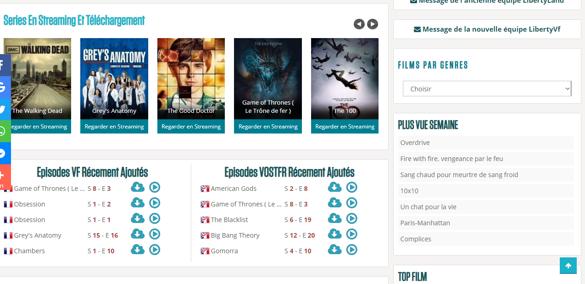Click the download icon for Grey's Anatomy S15 E16

138,234
